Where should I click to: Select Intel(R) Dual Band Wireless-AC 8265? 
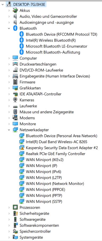[x=56, y=142]
